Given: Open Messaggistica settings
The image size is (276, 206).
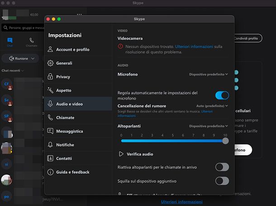Looking at the screenshot, I should [x=78, y=131].
